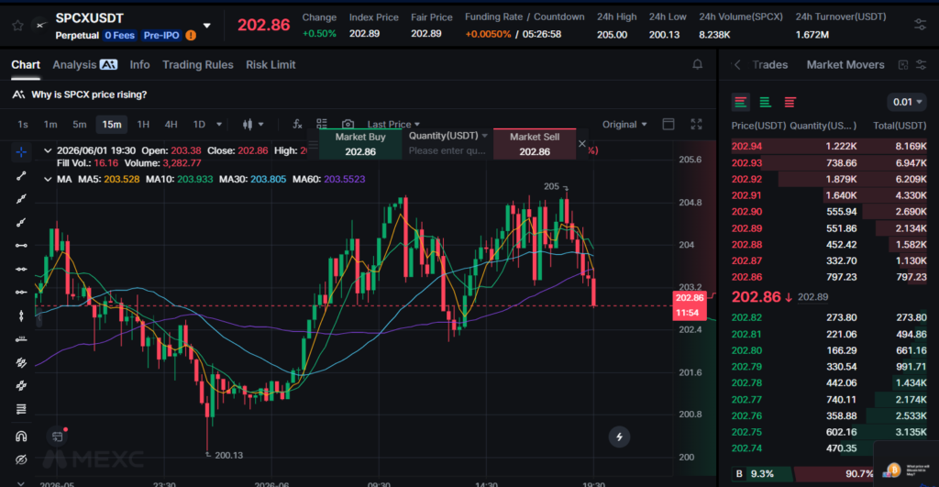Toggle magnet mode for drawings
This screenshot has height=487, width=939.
point(21,436)
